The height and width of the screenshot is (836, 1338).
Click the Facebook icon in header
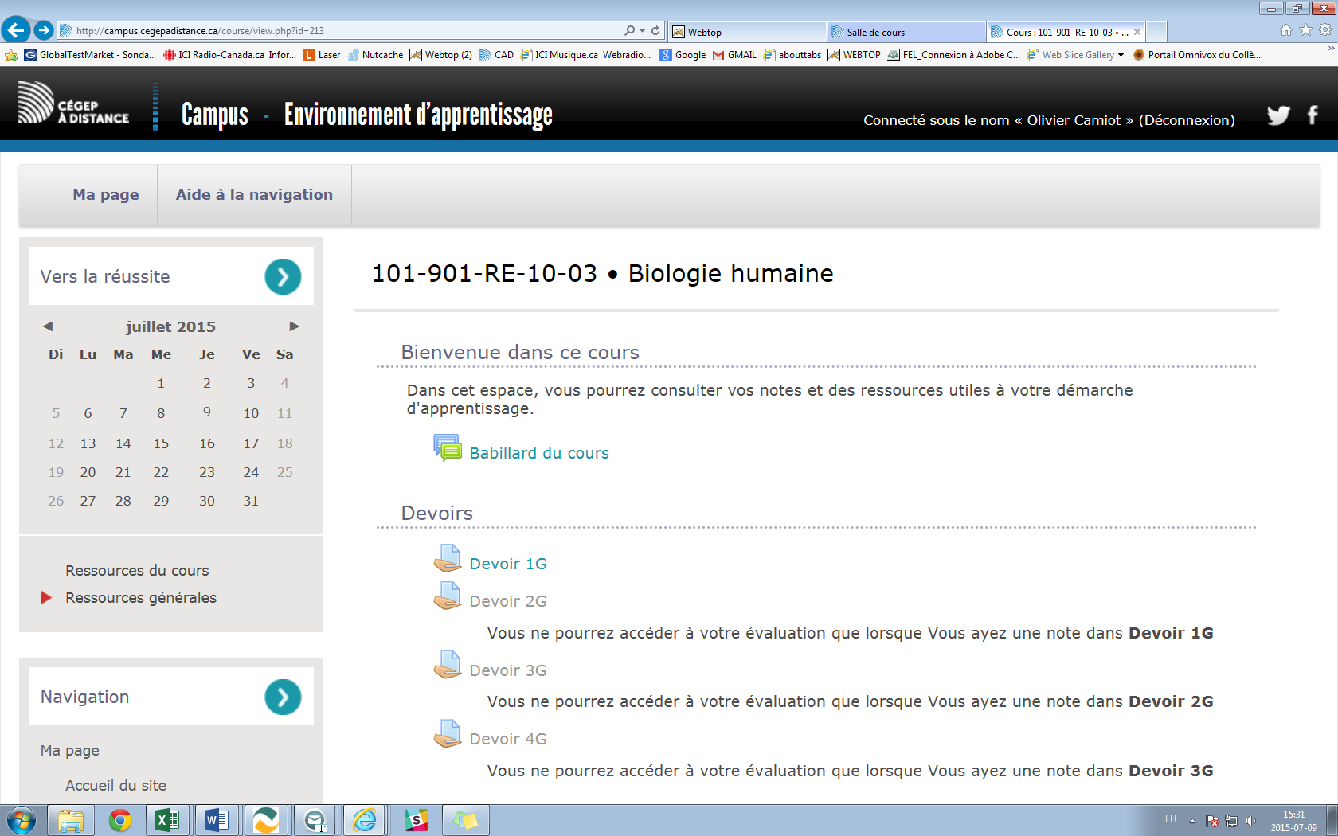[x=1313, y=115]
